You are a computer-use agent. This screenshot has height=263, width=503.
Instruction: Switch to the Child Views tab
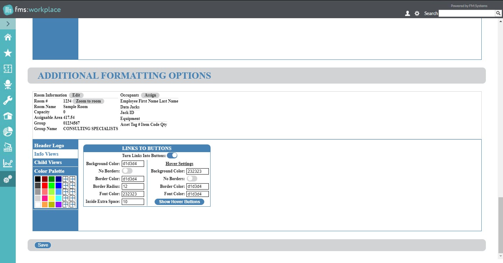[48, 162]
